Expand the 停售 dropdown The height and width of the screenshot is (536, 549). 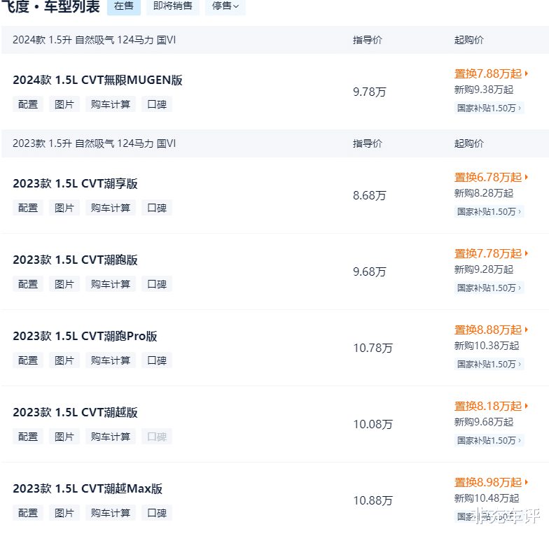click(225, 6)
